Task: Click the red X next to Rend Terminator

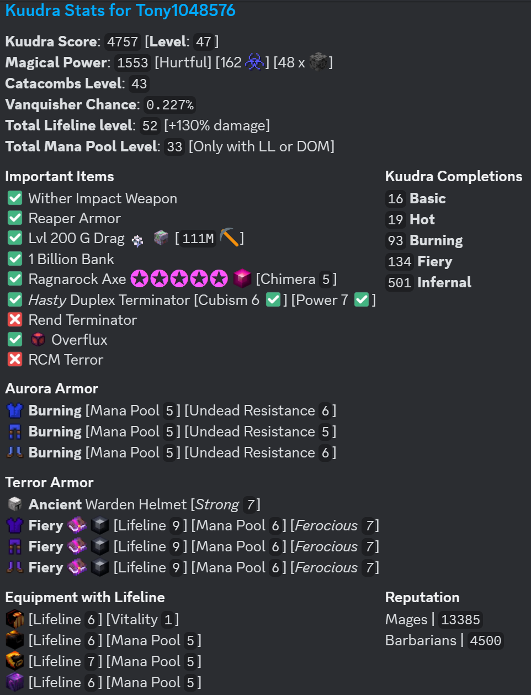Action: coord(15,319)
